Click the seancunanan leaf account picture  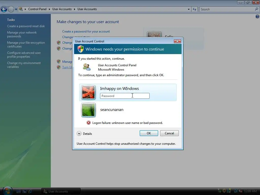pos(88,110)
